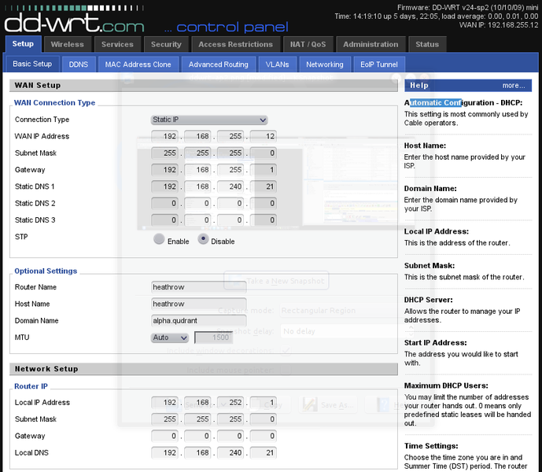Open the EoIP Tunnel sub-tab
The image size is (542, 472).
point(378,64)
